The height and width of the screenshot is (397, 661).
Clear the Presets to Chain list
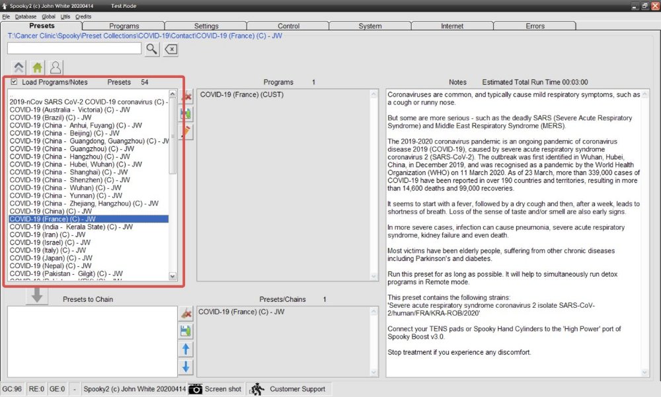[186, 313]
